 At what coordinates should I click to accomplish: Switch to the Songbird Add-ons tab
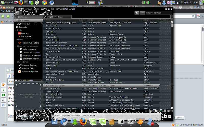pyautogui.click(x=57, y=17)
